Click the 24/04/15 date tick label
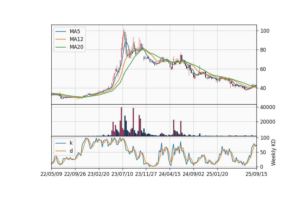The image size is (285, 205). 170,174
